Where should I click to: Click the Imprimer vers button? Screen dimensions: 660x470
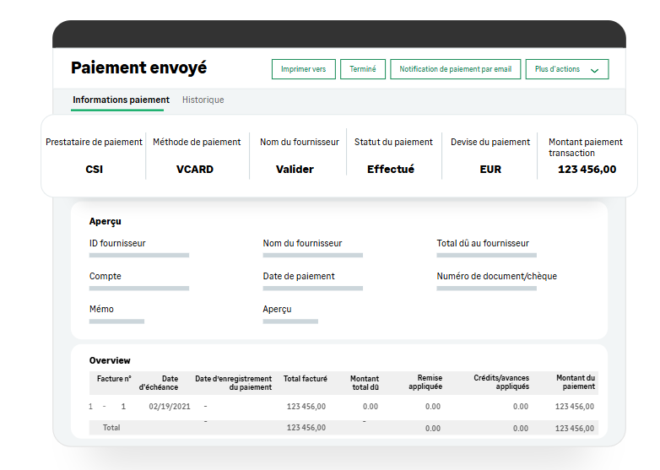[303, 69]
